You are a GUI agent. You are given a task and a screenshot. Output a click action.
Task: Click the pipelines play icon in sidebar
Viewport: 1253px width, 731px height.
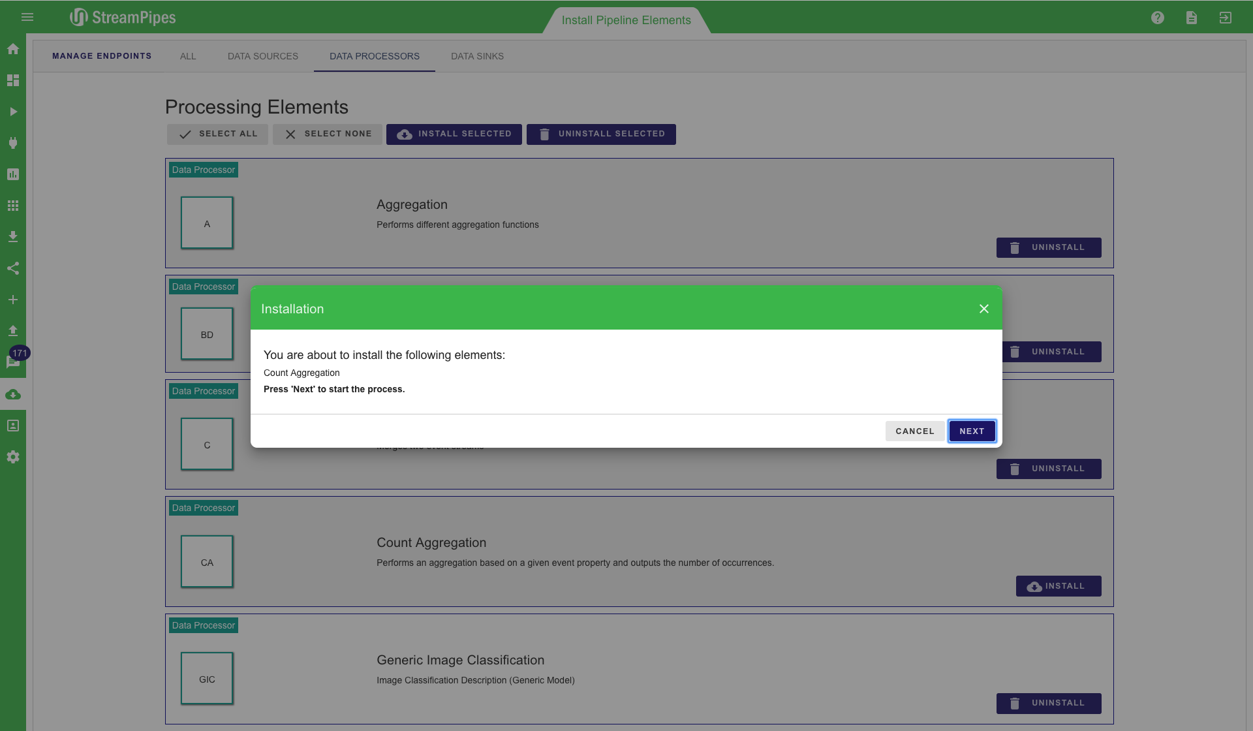pyautogui.click(x=13, y=112)
